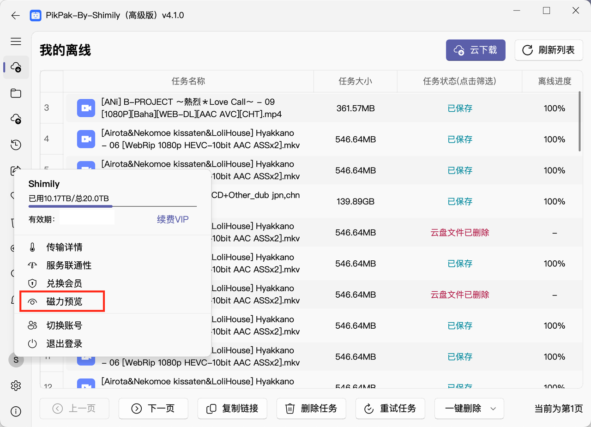
Task: Expand the 一键删除 dropdown arrow
Action: [x=493, y=409]
